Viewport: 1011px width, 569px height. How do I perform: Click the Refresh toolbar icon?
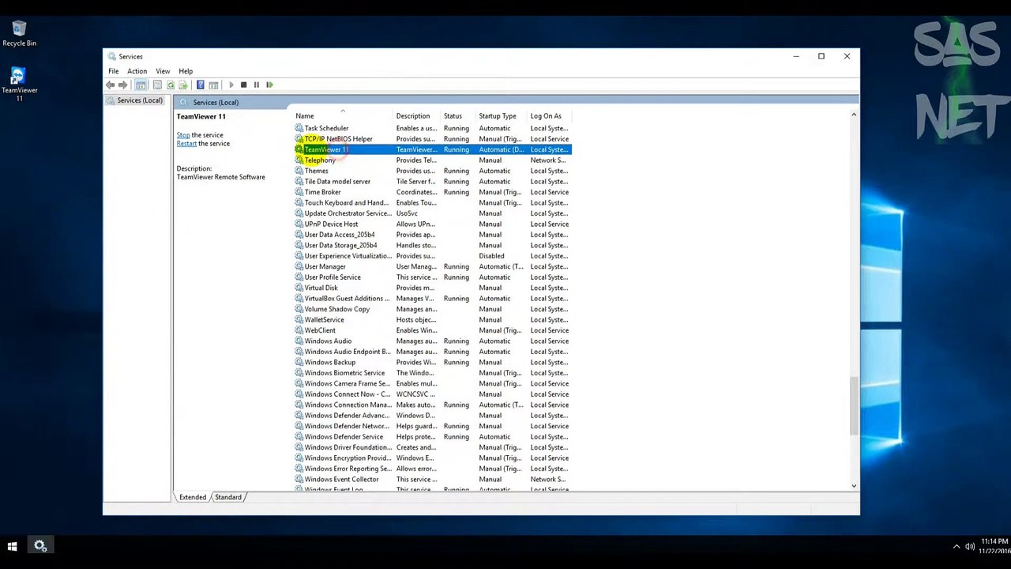click(x=170, y=85)
